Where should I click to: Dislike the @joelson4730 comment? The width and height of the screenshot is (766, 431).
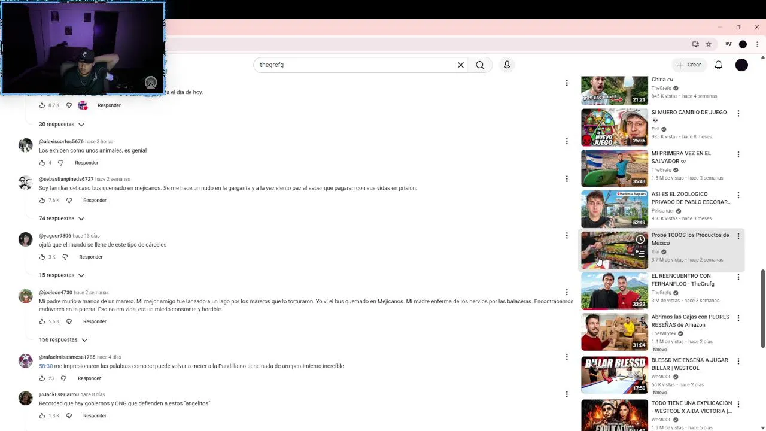point(69,321)
